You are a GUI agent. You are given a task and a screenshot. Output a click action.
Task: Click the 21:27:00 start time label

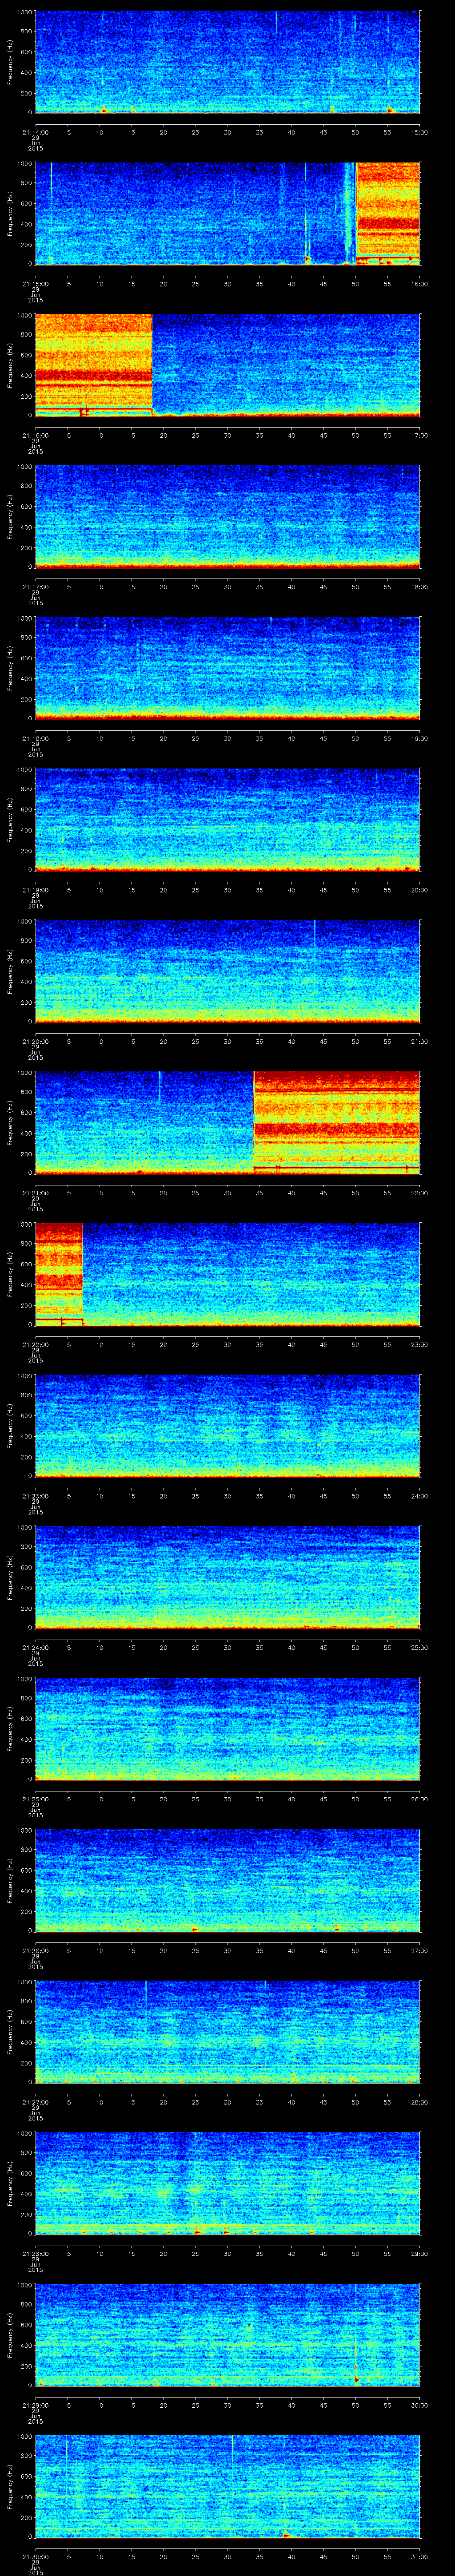coord(34,2102)
